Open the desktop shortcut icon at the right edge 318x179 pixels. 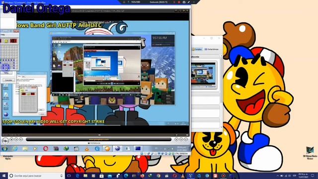pos(310,153)
